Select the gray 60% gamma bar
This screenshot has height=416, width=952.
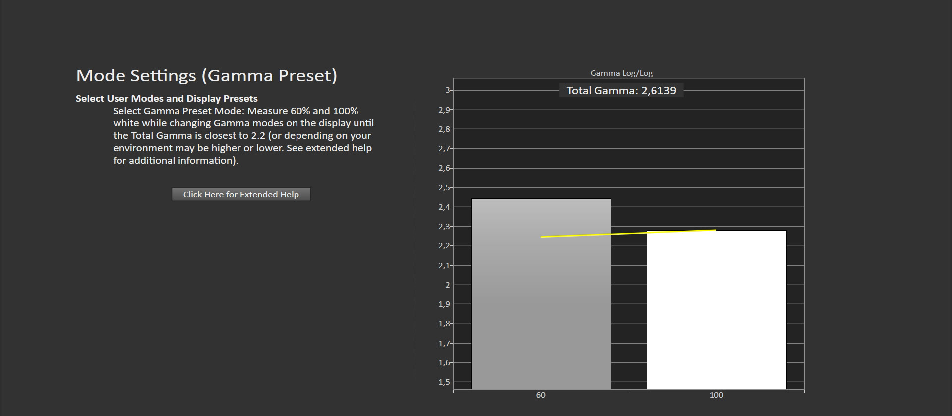coord(541,294)
